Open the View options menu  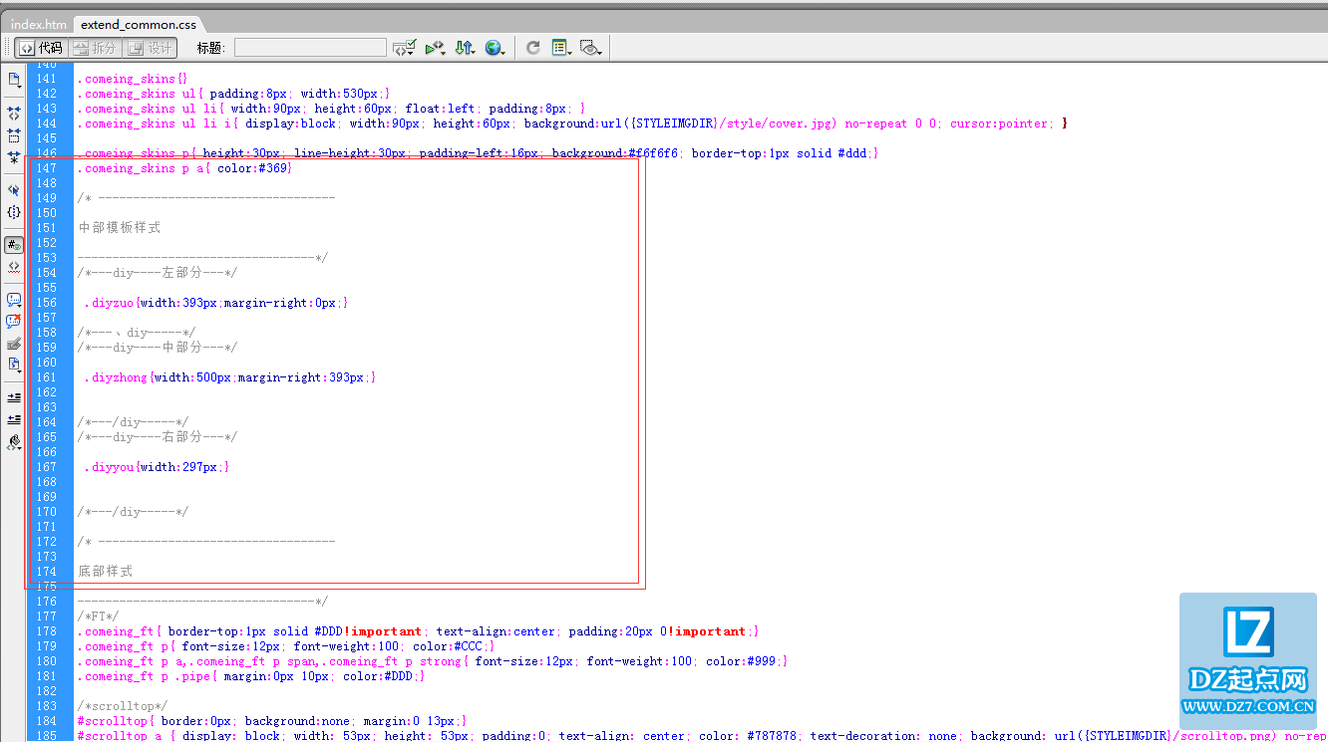[x=561, y=48]
